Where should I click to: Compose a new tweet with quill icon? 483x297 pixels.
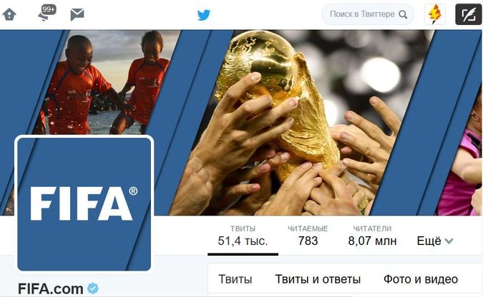pos(468,14)
